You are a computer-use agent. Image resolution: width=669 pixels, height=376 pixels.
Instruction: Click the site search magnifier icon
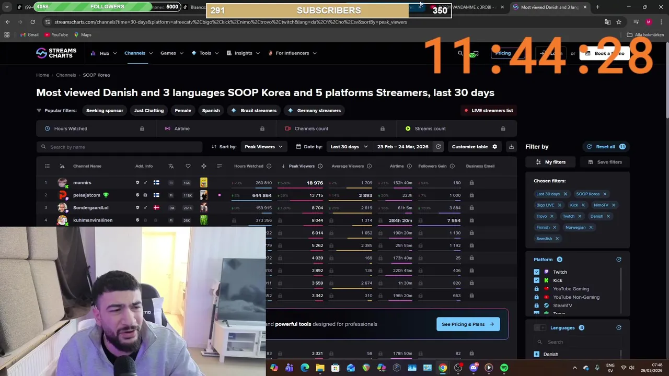pos(460,53)
